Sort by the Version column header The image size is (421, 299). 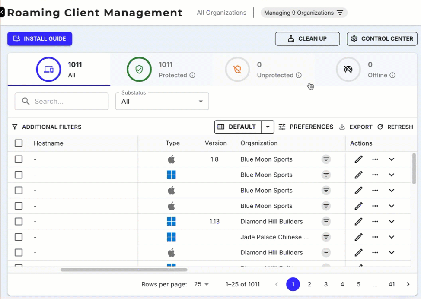(216, 143)
